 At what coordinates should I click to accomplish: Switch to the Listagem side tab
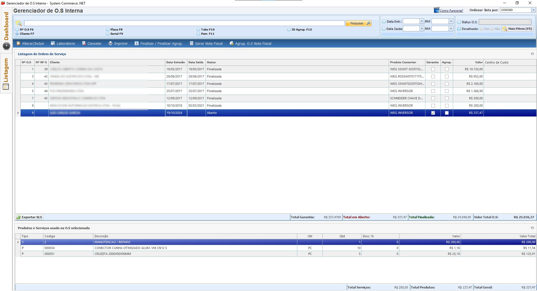click(x=6, y=71)
